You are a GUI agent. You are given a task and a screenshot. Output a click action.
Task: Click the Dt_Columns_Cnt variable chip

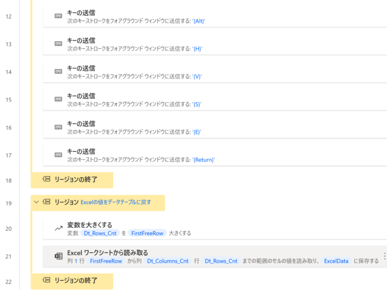[168, 261]
